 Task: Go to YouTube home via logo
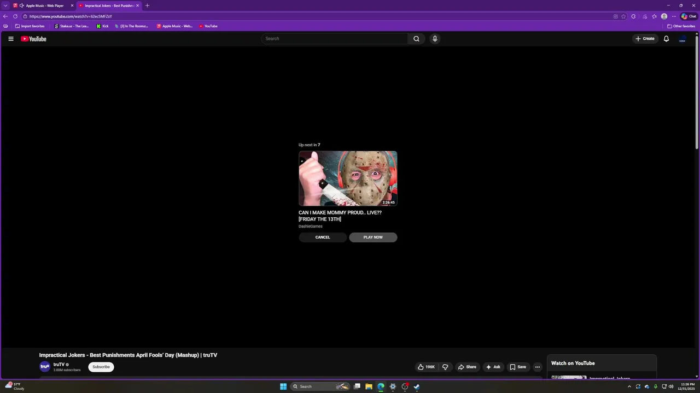[34, 39]
